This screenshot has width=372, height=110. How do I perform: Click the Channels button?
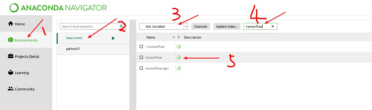[201, 26]
